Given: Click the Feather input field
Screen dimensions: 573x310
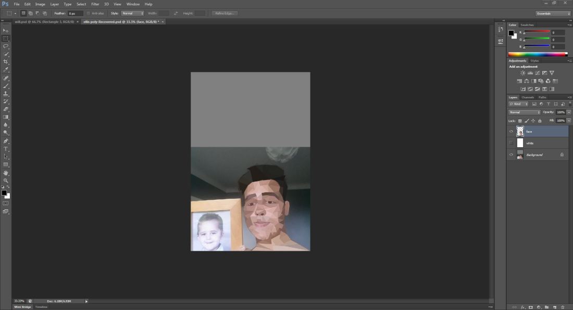Looking at the screenshot, I should click(75, 13).
